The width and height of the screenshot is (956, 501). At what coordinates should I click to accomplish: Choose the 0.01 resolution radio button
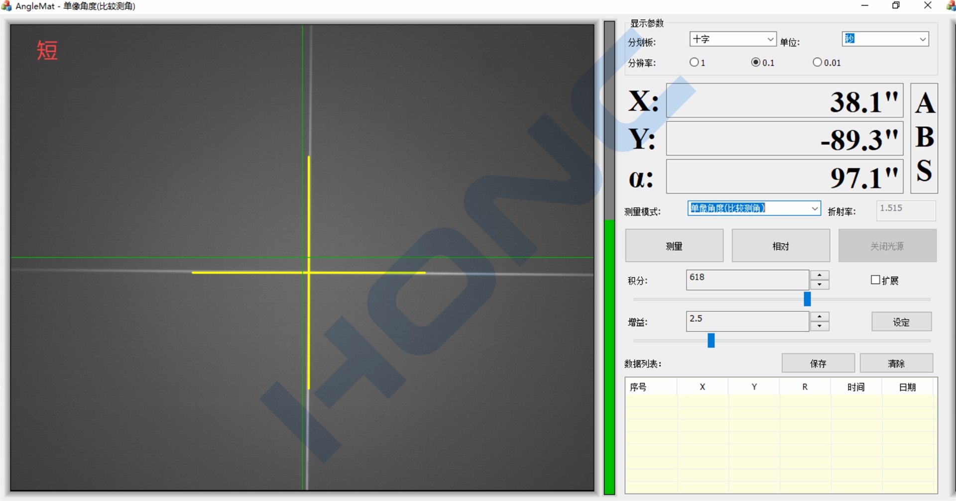click(817, 63)
